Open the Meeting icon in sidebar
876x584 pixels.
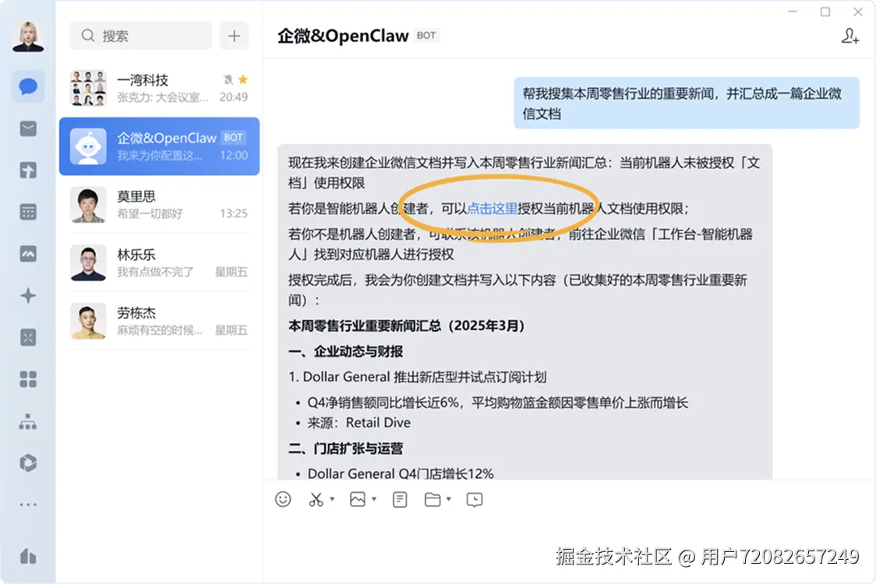(x=28, y=254)
